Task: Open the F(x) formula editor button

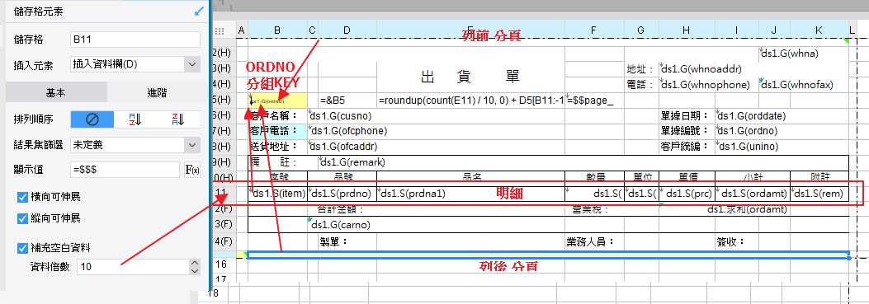Action: pyautogui.click(x=191, y=170)
